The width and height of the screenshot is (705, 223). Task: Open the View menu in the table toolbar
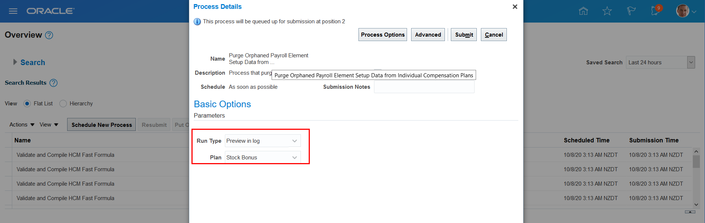tap(49, 125)
